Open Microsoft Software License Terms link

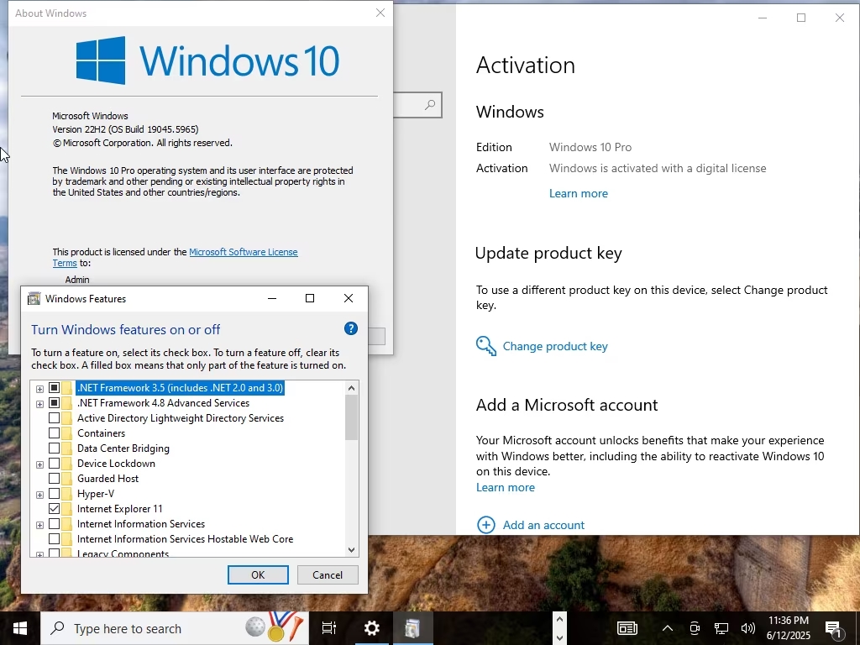[x=244, y=252]
